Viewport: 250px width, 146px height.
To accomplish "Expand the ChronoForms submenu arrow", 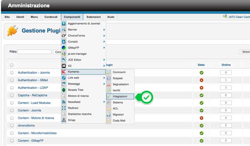I will [104, 35].
